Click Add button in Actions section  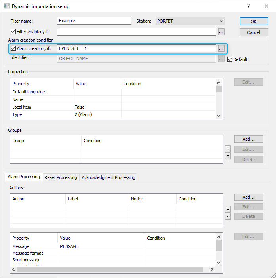pos(248,197)
